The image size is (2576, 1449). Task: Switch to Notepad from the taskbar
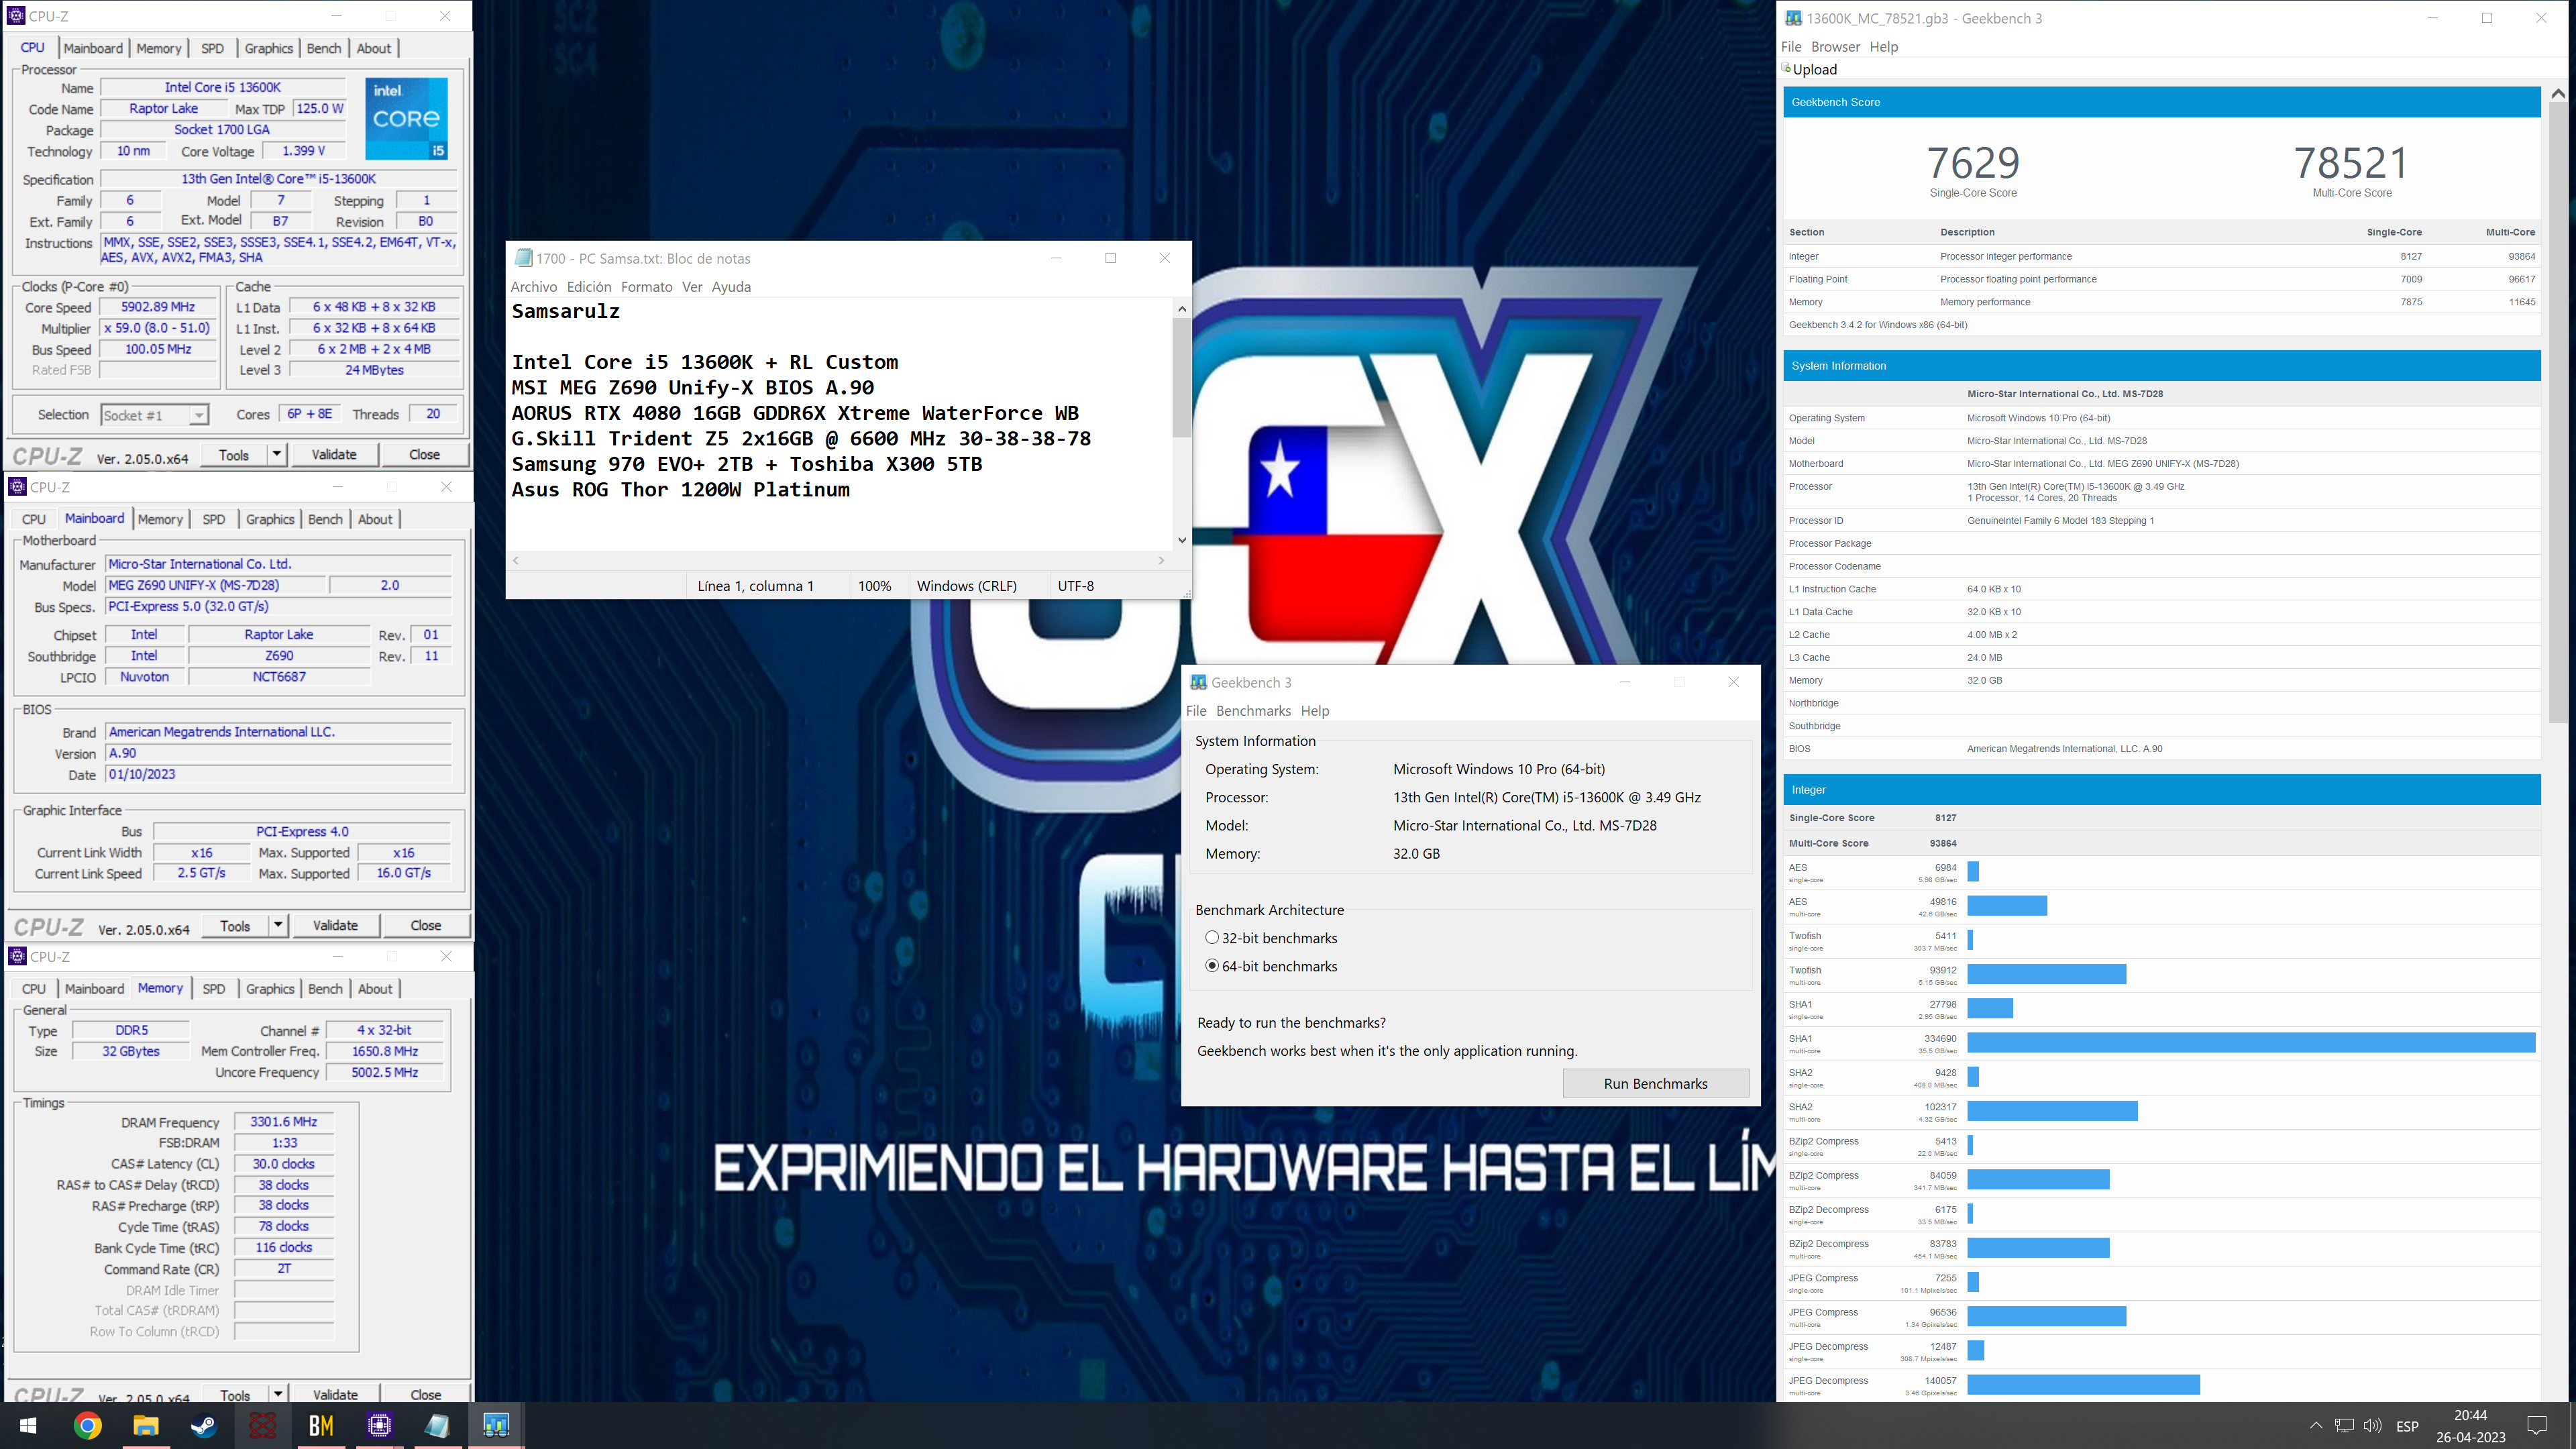click(x=437, y=1425)
